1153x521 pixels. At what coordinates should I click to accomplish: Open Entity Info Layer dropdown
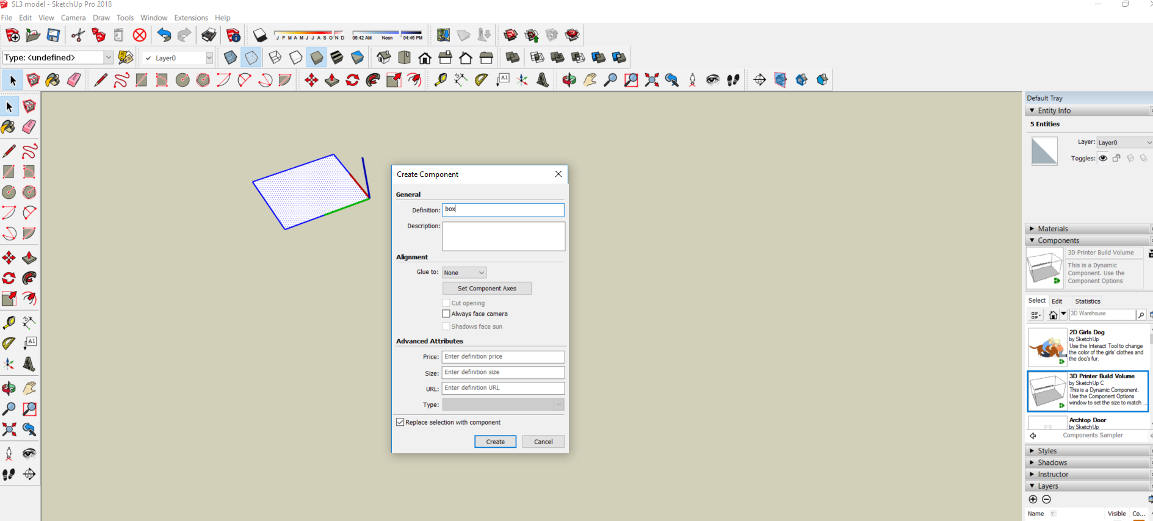(1124, 143)
